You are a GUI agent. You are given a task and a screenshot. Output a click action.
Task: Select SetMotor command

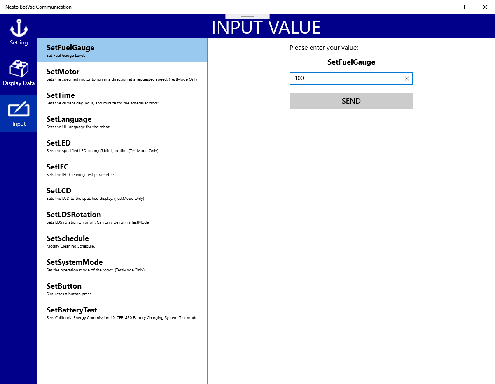(x=122, y=74)
